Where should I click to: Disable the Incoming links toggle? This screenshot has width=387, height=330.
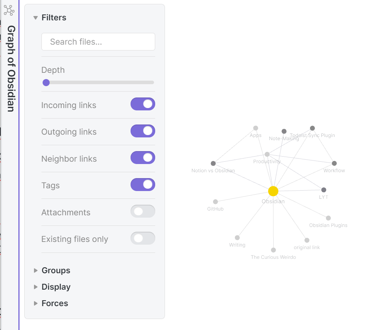coord(143,104)
